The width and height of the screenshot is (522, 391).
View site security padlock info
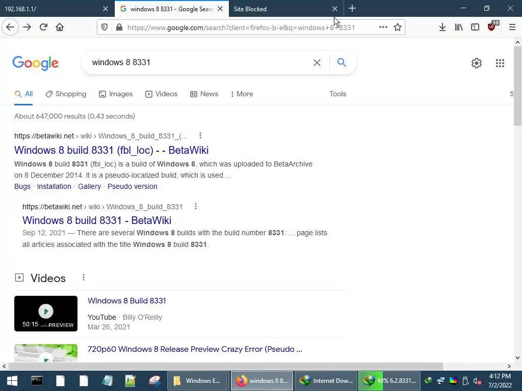119,27
